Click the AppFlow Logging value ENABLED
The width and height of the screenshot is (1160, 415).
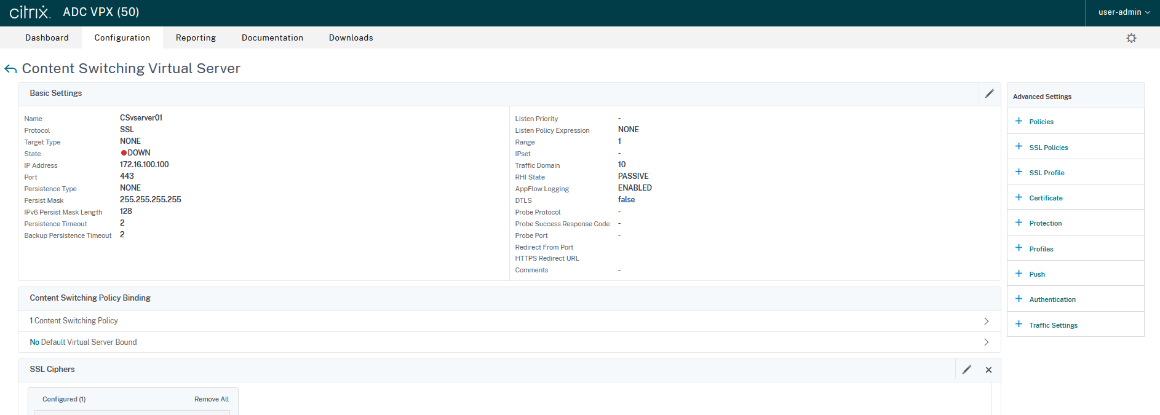point(635,188)
